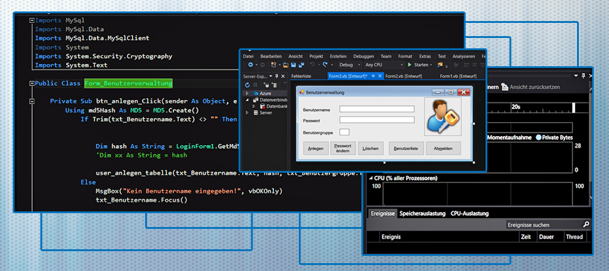The width and height of the screenshot is (609, 271).
Task: Click the user with key picture
Action: 443,116
